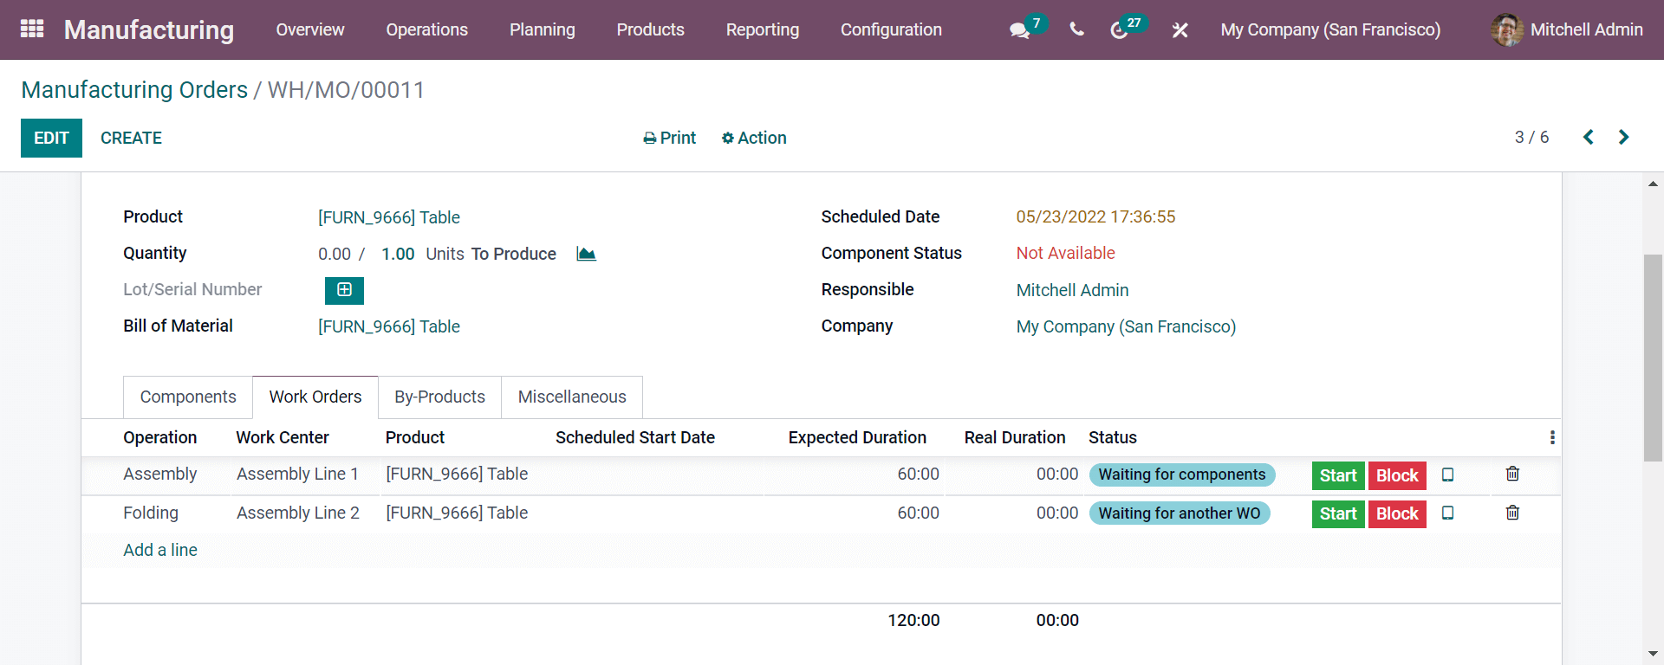Open the Reporting menu
The image size is (1664, 665).
pyautogui.click(x=763, y=29)
